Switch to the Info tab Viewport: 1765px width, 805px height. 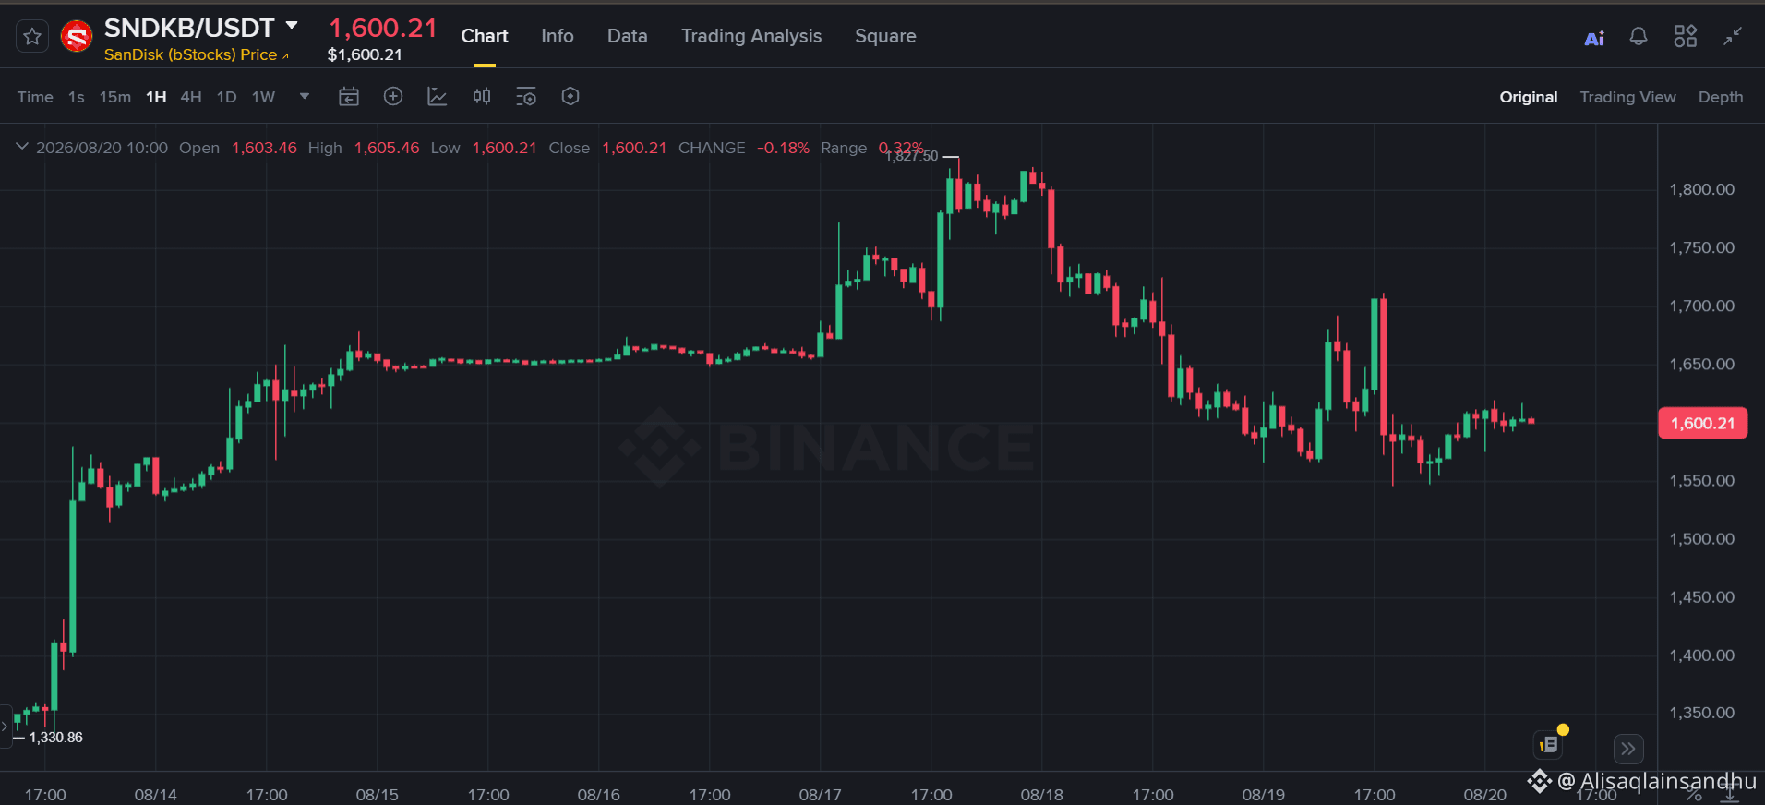pyautogui.click(x=558, y=36)
